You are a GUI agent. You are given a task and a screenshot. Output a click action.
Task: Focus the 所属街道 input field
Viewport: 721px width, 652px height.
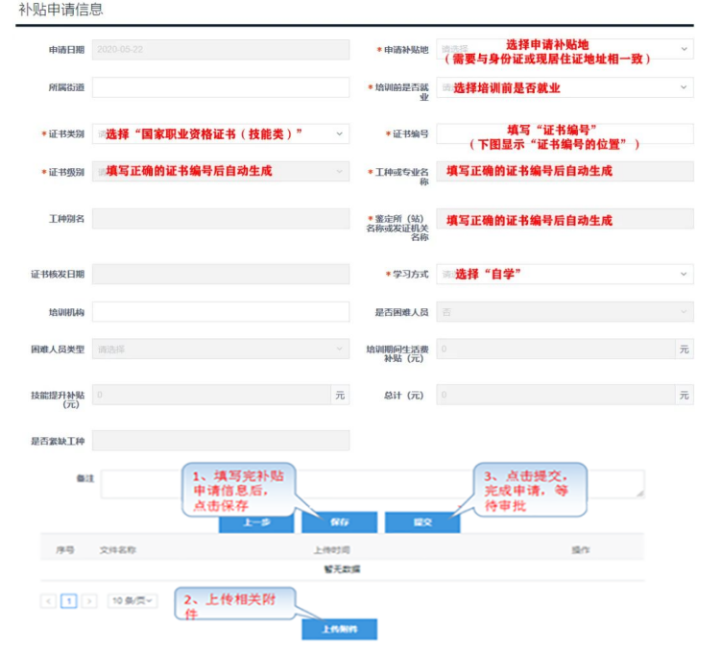click(x=221, y=87)
